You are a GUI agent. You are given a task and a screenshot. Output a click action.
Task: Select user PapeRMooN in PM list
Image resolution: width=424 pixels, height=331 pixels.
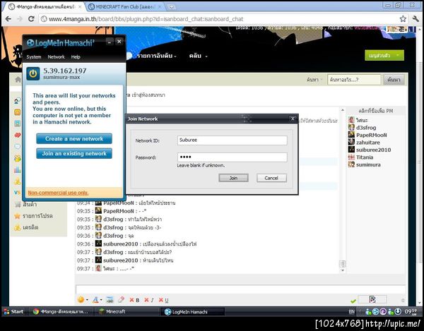(x=371, y=135)
